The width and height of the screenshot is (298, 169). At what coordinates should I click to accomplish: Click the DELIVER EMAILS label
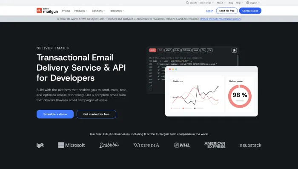click(x=53, y=48)
